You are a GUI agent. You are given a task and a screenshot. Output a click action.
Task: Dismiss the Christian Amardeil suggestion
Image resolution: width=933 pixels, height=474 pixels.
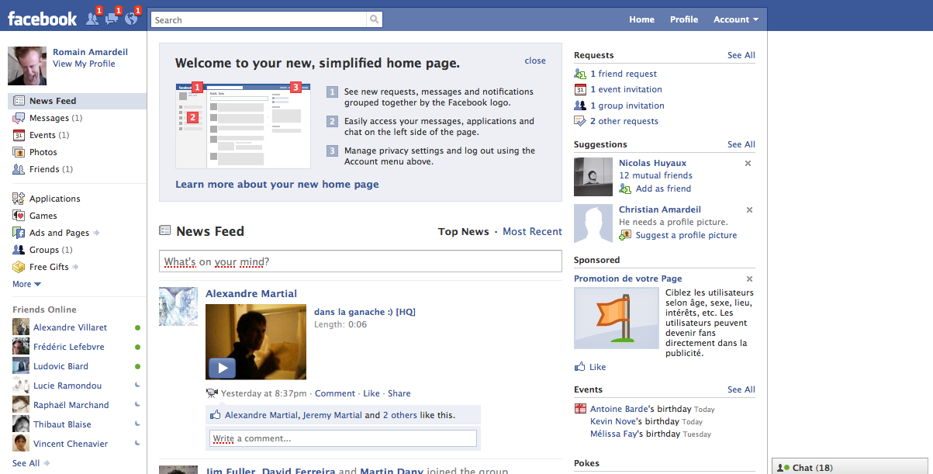750,210
